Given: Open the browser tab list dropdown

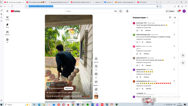Looking at the screenshot, I should [168, 2].
